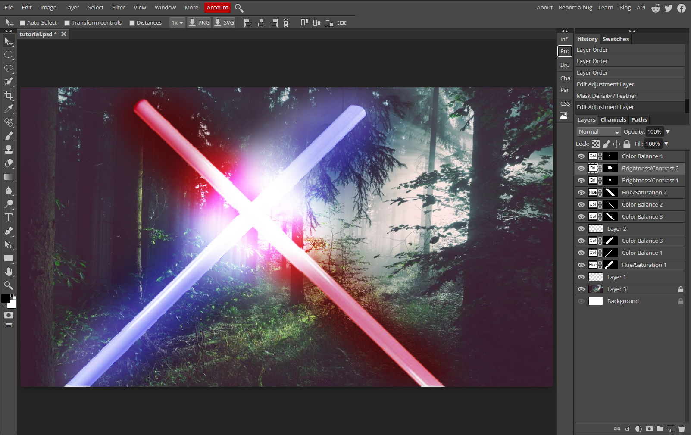Open the search magnifier in menu bar
Image resolution: width=691 pixels, height=435 pixels.
pyautogui.click(x=239, y=8)
